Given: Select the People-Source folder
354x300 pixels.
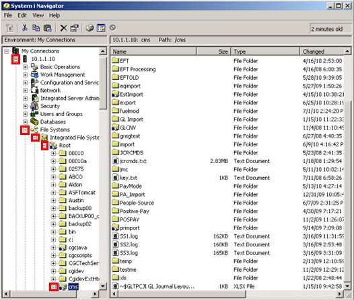Looking at the screenshot, I should coord(137,203).
